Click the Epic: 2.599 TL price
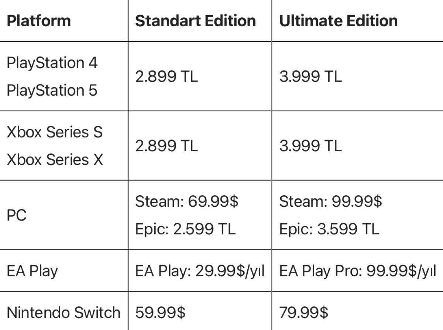The height and width of the screenshot is (330, 443). click(x=185, y=229)
